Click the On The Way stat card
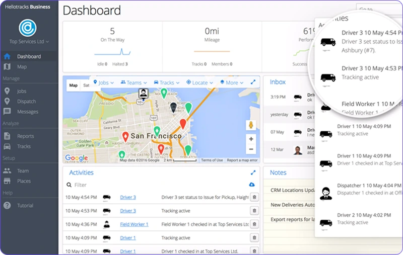The height and width of the screenshot is (255, 403). pyautogui.click(x=112, y=47)
